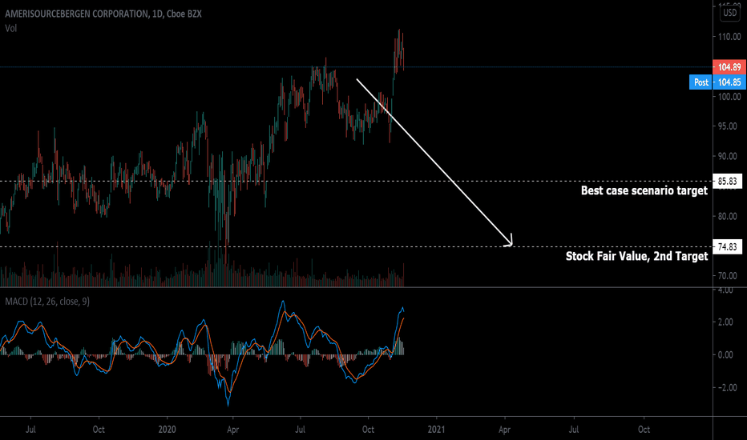Click the Apr label next to 2020

[x=232, y=430]
